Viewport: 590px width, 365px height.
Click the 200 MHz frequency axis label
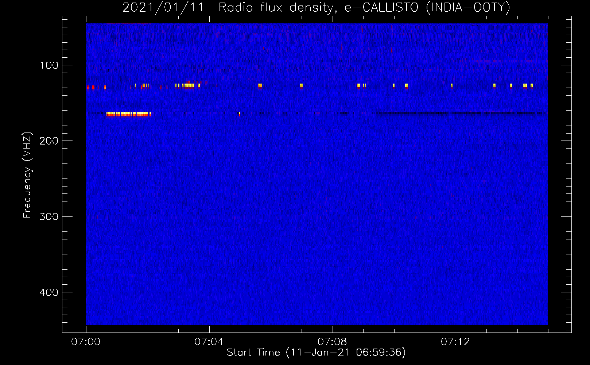tap(49, 141)
